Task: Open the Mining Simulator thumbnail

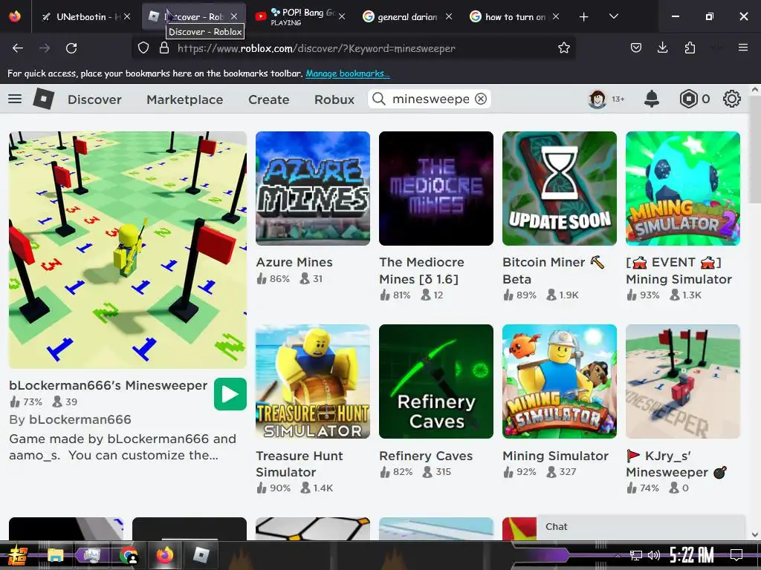Action: [559, 381]
